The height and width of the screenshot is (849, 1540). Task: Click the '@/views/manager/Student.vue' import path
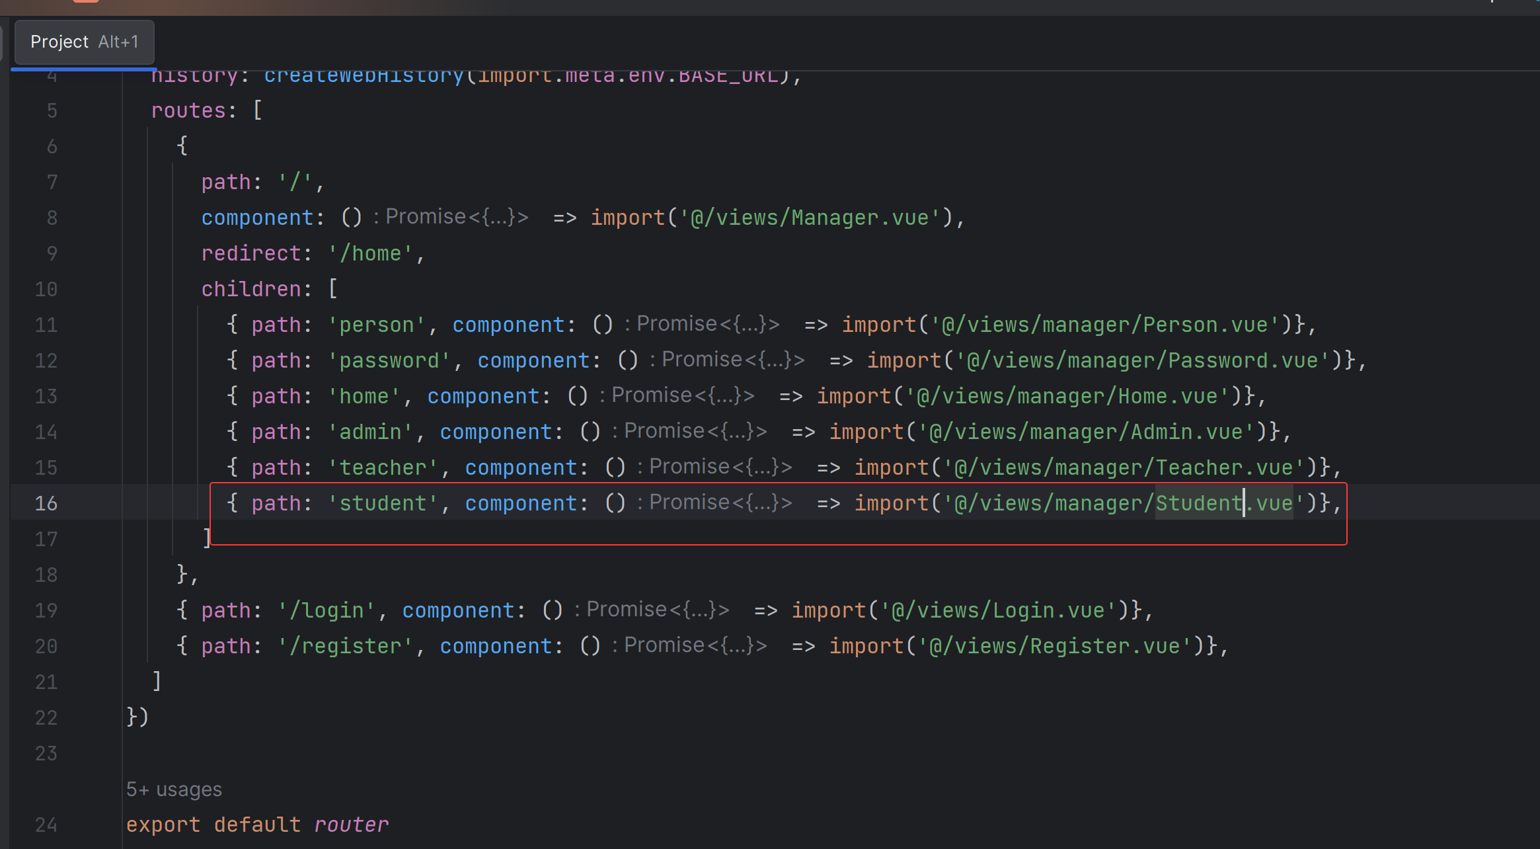(1124, 503)
